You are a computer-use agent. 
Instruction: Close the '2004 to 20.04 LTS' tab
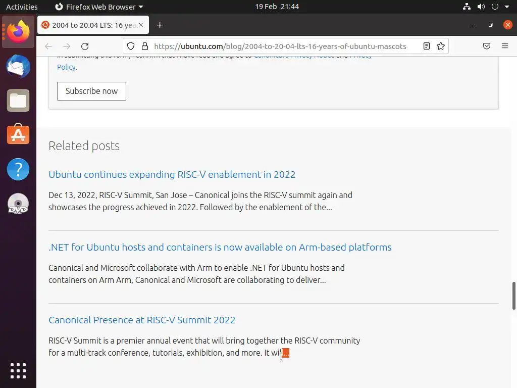141,25
